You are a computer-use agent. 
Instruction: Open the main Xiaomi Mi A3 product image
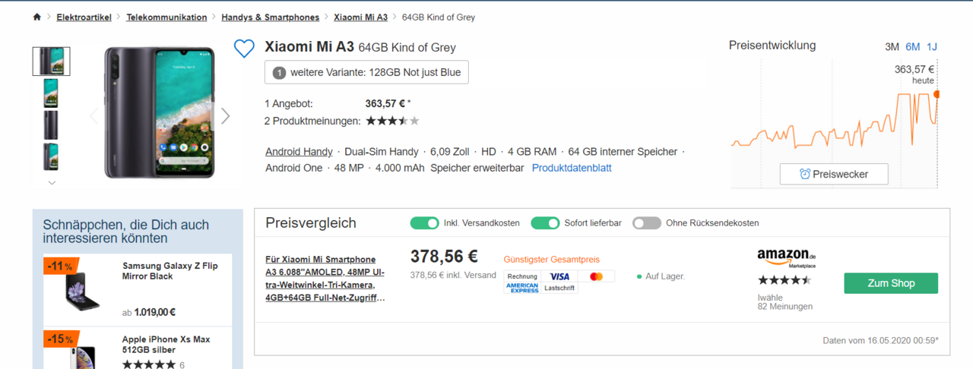click(x=160, y=112)
